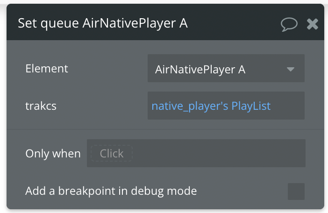Open the comment speech bubble icon
The height and width of the screenshot is (213, 328).
click(x=289, y=24)
